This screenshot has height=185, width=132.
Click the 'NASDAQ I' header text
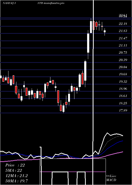[9, 3]
